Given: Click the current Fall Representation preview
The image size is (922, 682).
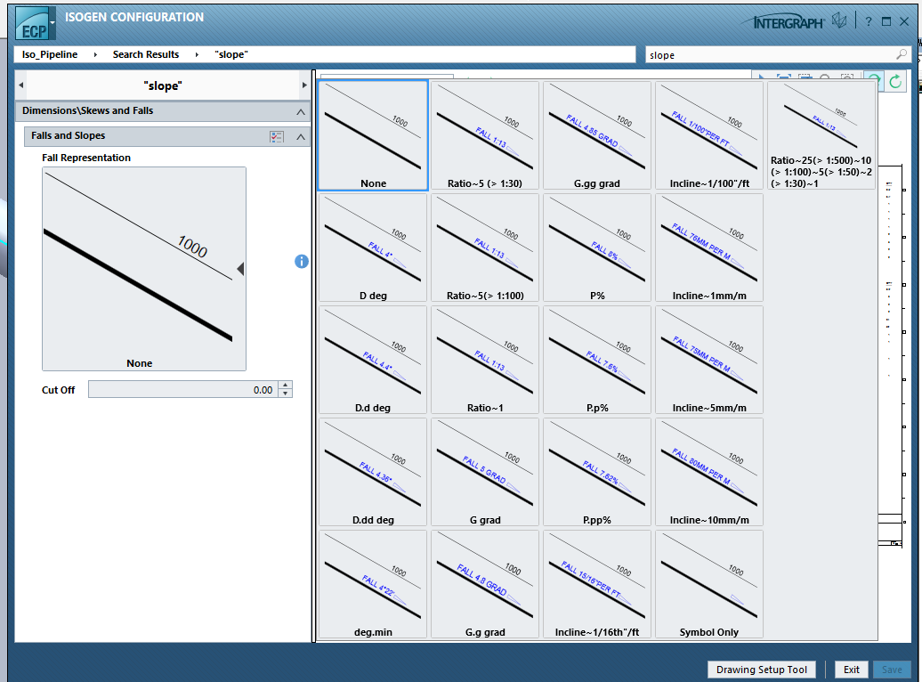Looking at the screenshot, I should [144, 269].
